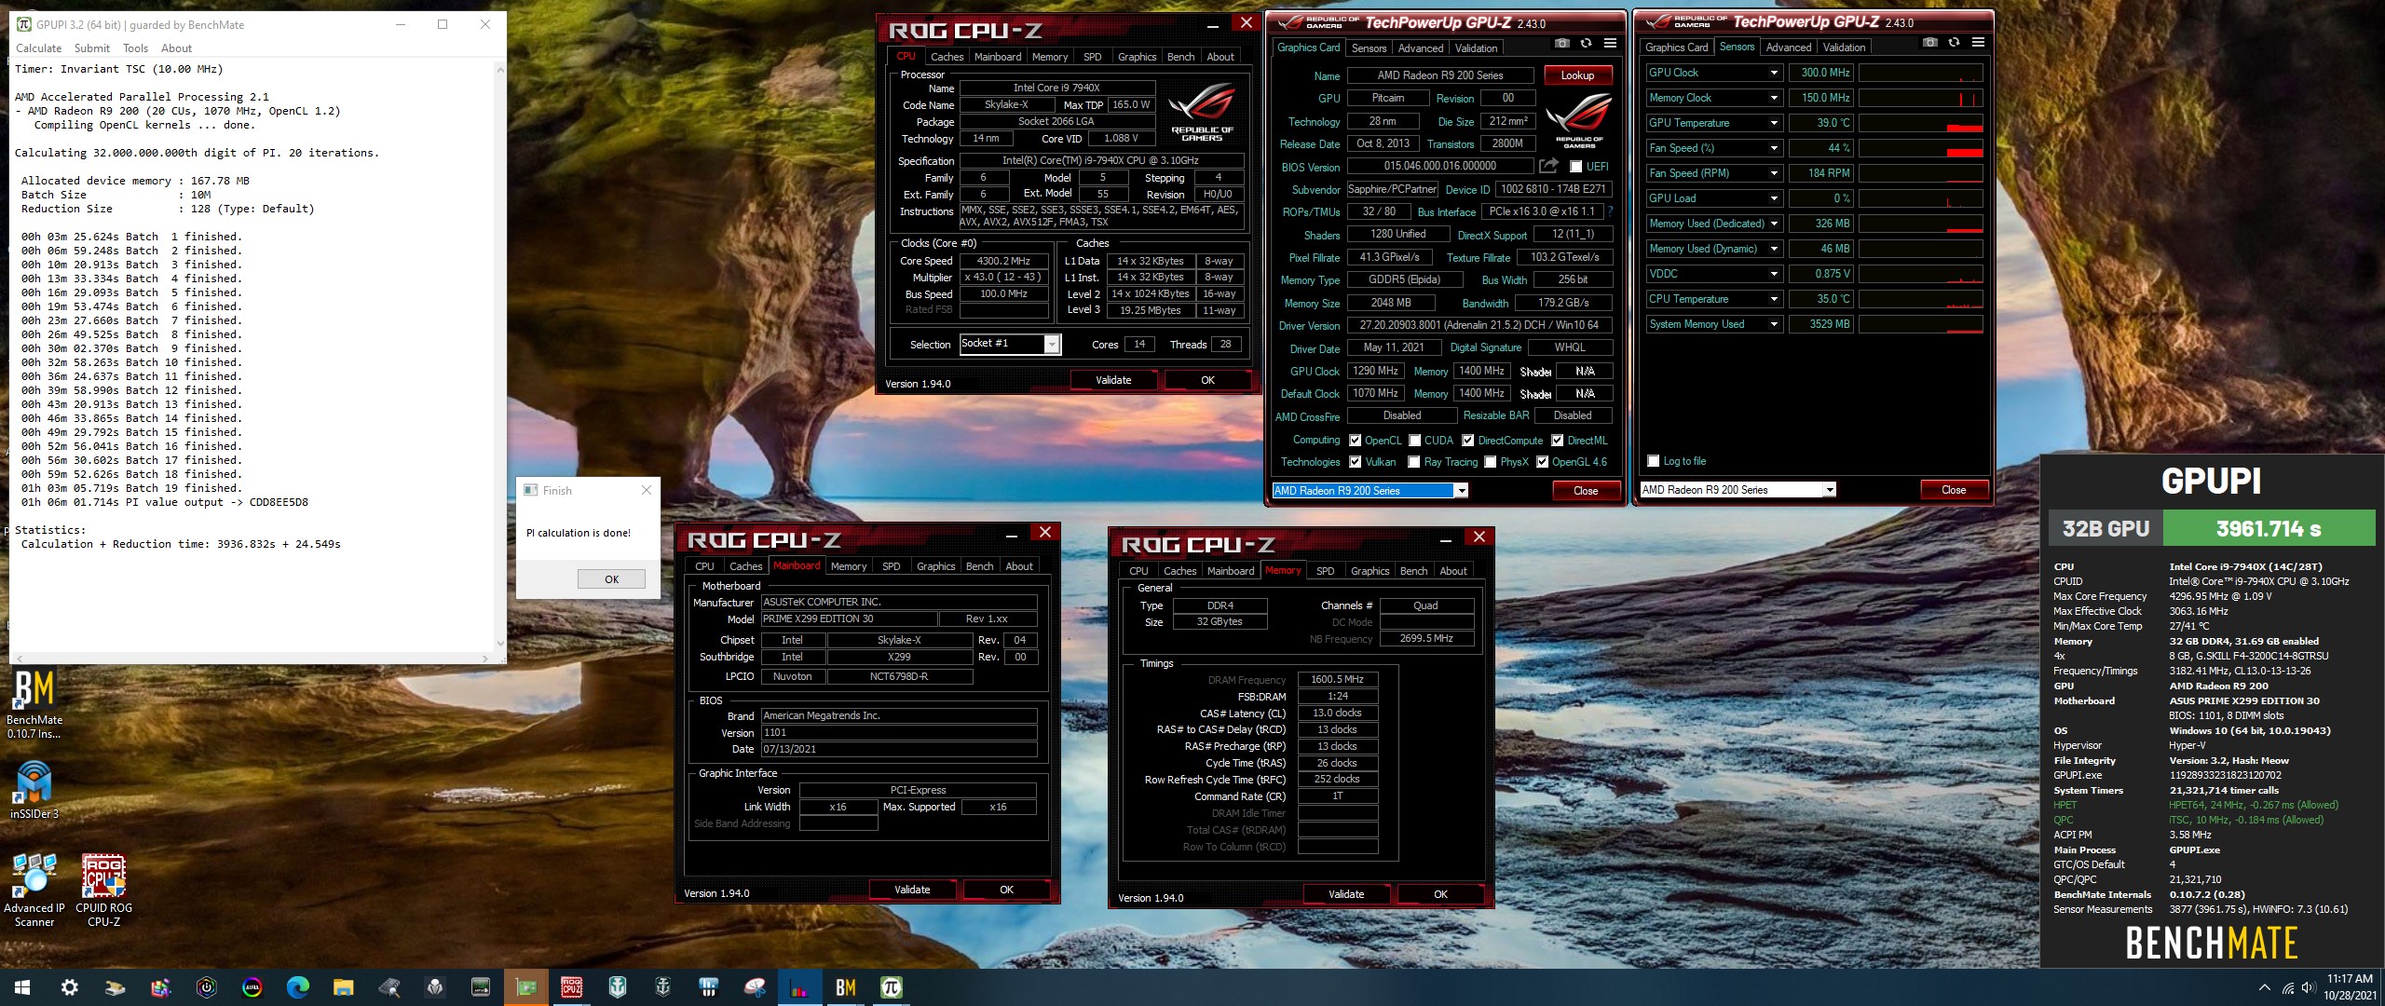Click the network icon in the system tray
Screen dimensions: 2385x1006
point(2287,987)
